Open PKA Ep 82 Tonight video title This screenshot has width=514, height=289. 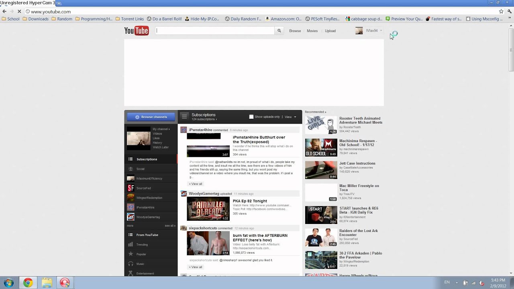250,201
